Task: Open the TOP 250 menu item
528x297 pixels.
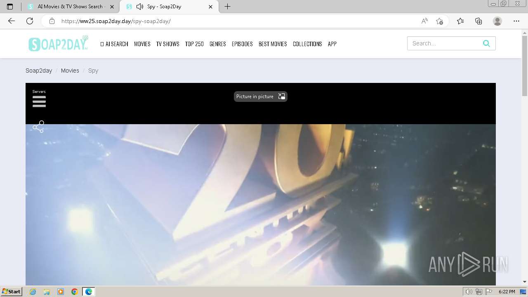Action: (x=194, y=44)
